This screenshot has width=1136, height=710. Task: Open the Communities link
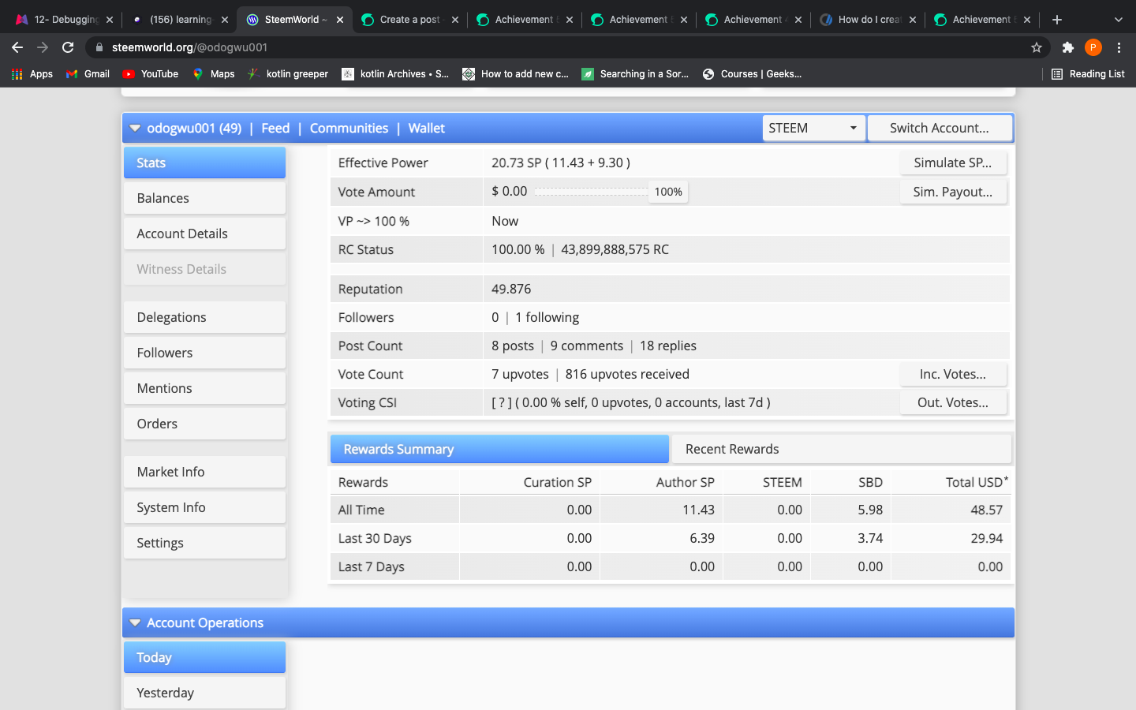349,128
